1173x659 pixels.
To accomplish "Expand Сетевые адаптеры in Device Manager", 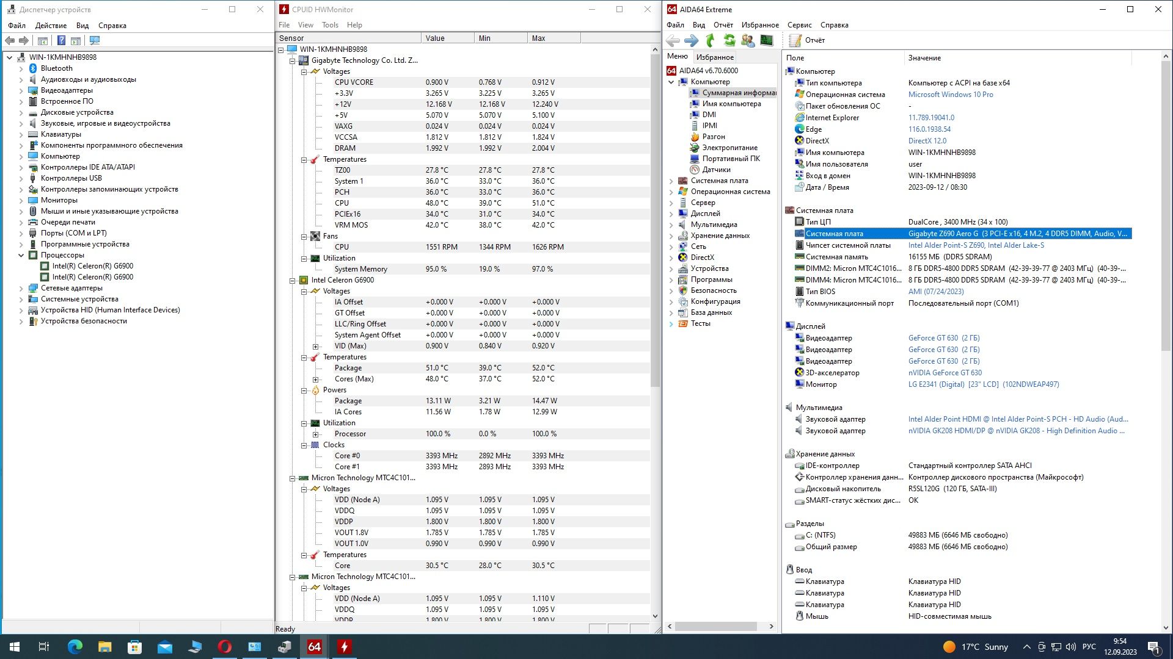I will [21, 288].
